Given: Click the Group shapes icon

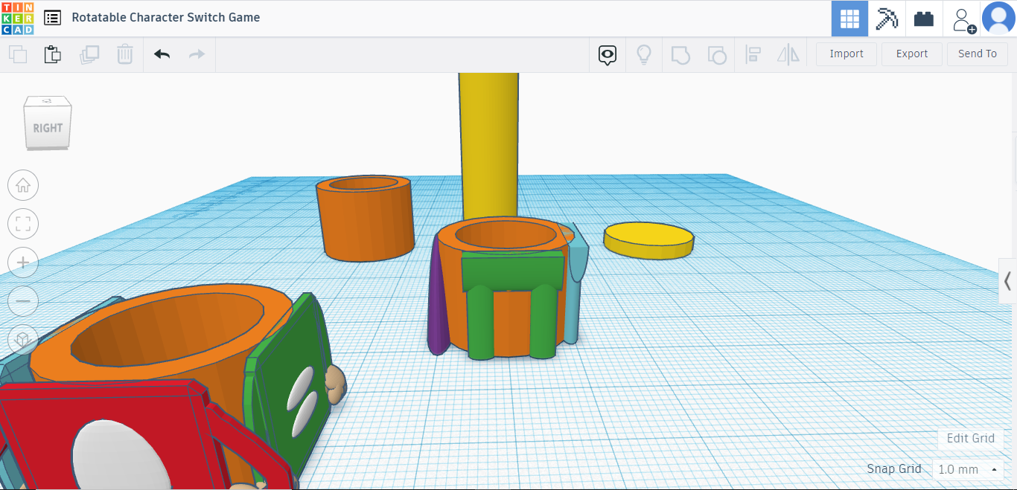Looking at the screenshot, I should (680, 54).
